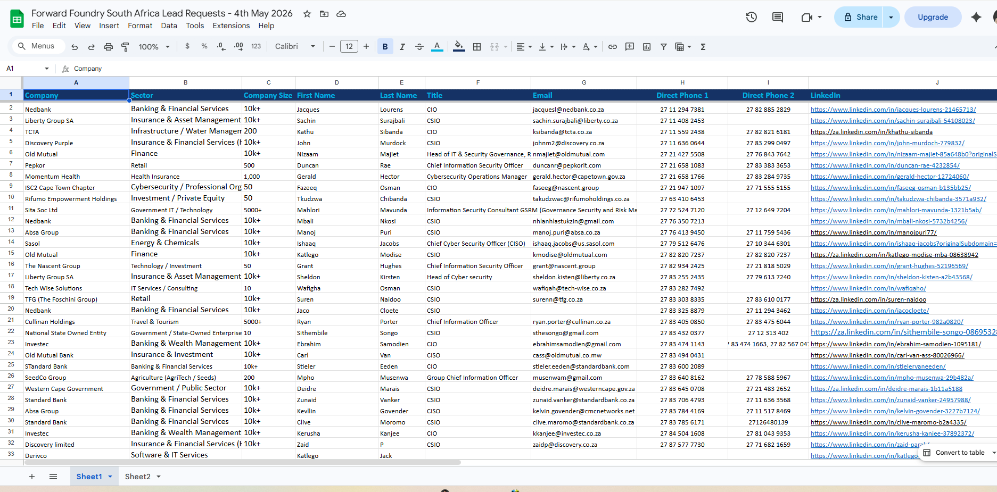Open the Calibri font dropdown
The image size is (997, 492).
coord(295,46)
